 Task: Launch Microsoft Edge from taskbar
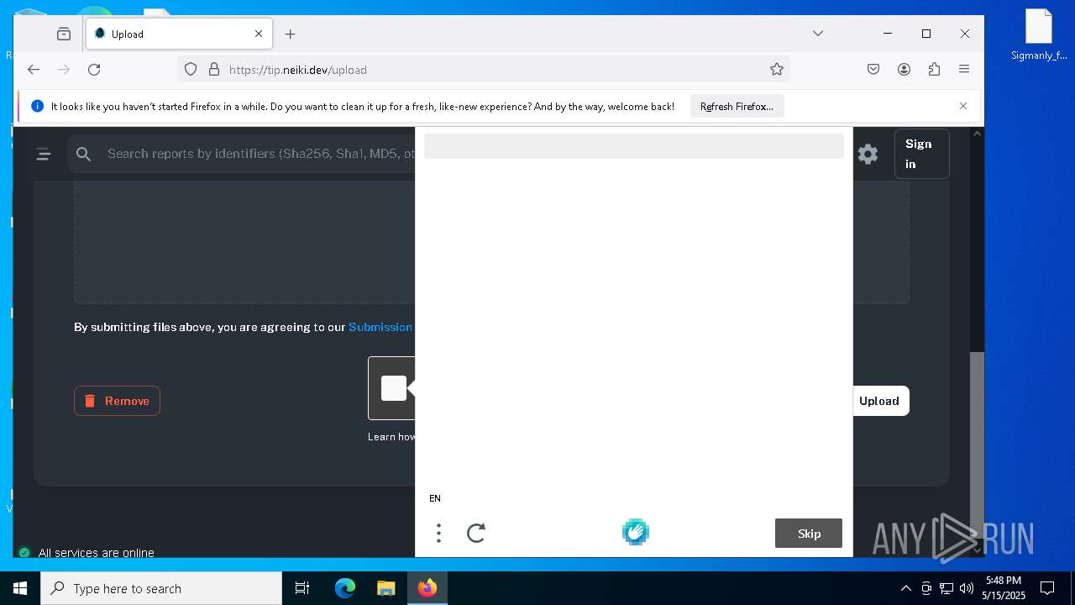345,588
